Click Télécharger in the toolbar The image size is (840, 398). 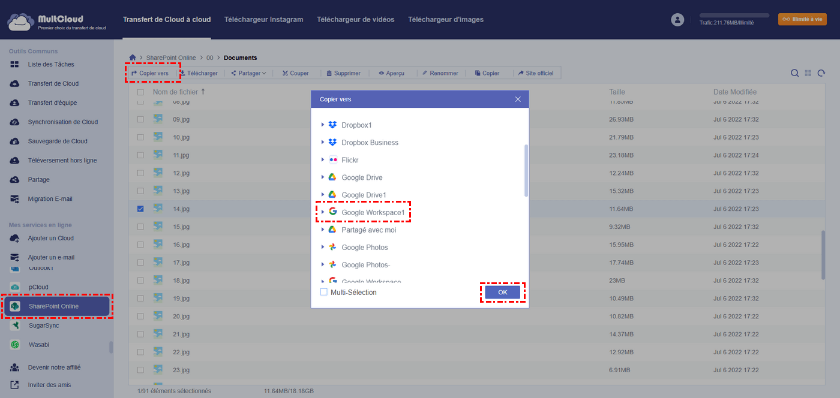tap(199, 73)
